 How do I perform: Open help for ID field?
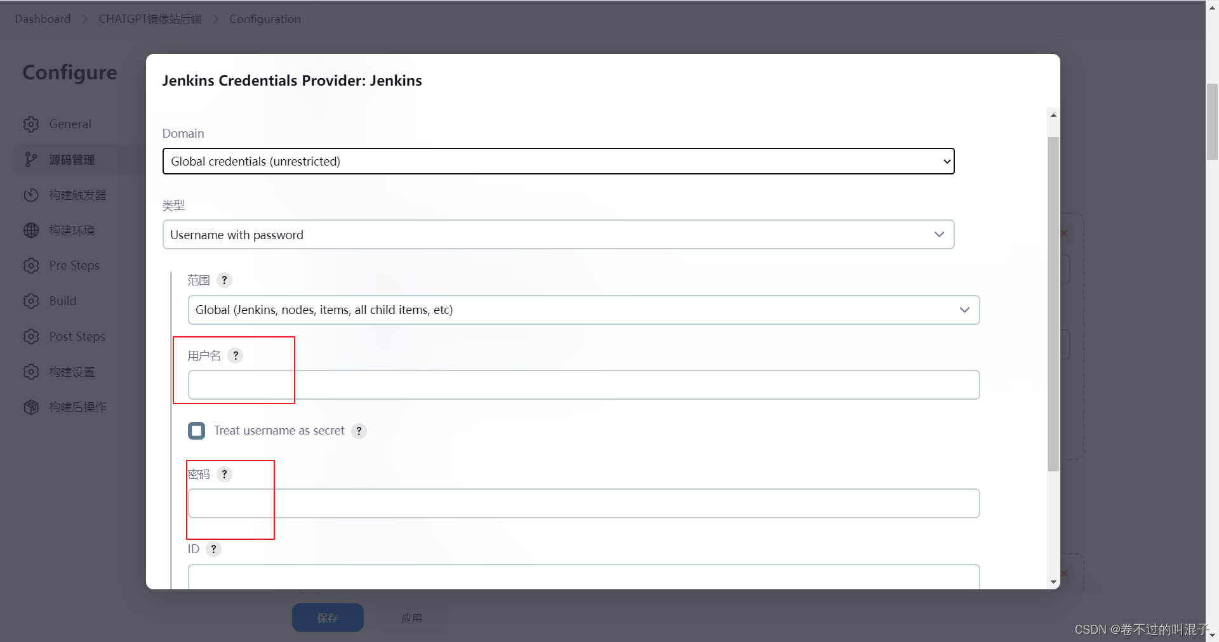(x=214, y=549)
